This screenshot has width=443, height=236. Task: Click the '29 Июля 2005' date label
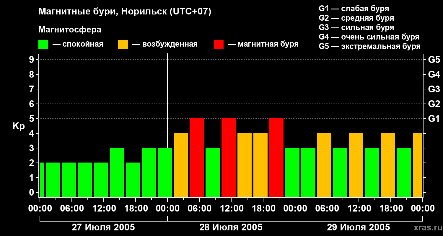pos(359,227)
